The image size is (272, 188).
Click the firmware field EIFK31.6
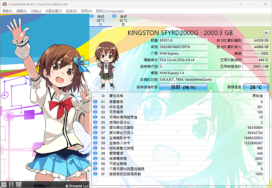(x=183, y=40)
